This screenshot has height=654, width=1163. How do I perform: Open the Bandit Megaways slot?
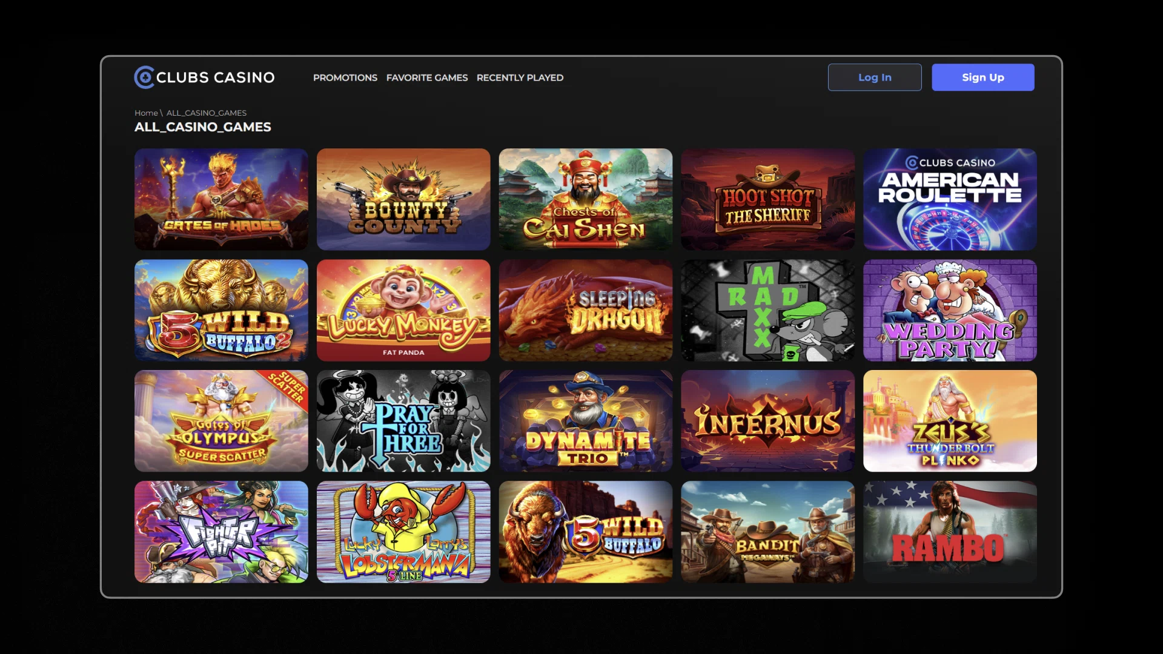[768, 532]
